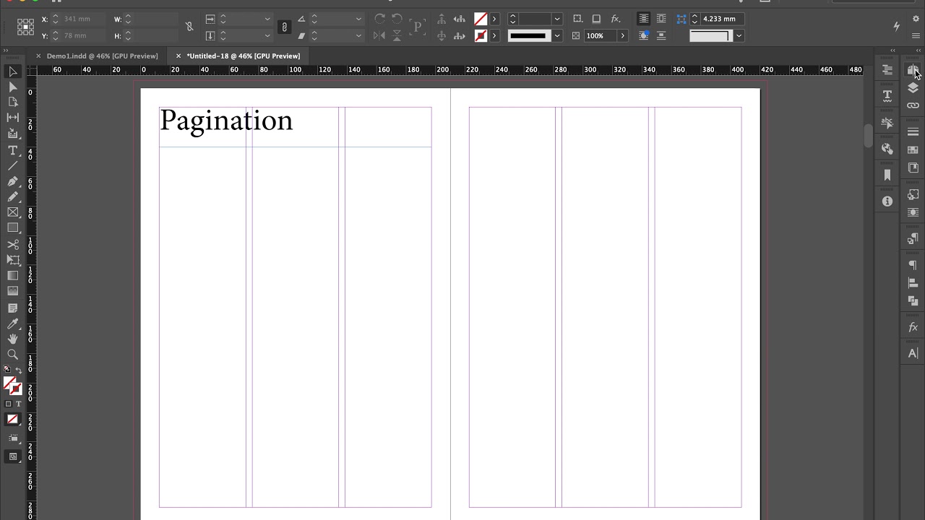Screen dimensions: 925x520
Task: Open the Layers panel icon
Action: click(913, 87)
